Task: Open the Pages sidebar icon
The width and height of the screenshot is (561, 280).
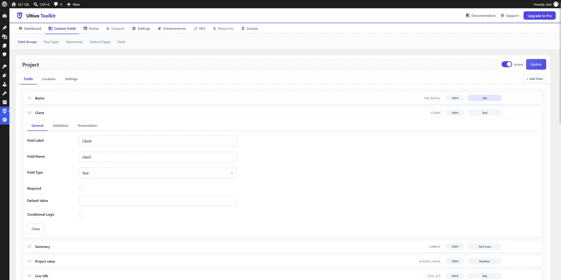Action: [5, 46]
